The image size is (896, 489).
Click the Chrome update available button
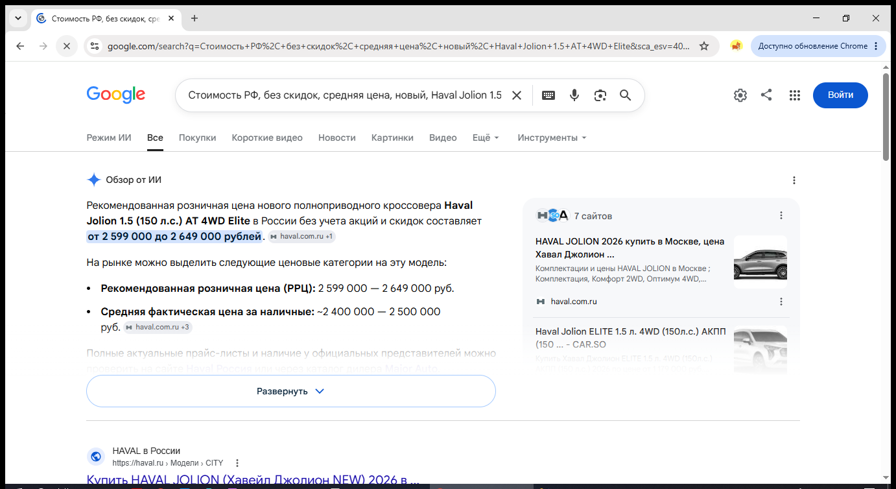click(x=818, y=46)
